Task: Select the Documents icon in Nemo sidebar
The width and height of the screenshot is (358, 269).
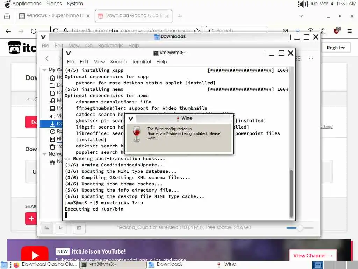Action: [52, 93]
